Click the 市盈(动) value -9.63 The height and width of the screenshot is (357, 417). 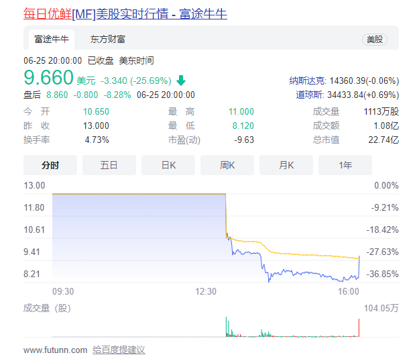point(244,140)
